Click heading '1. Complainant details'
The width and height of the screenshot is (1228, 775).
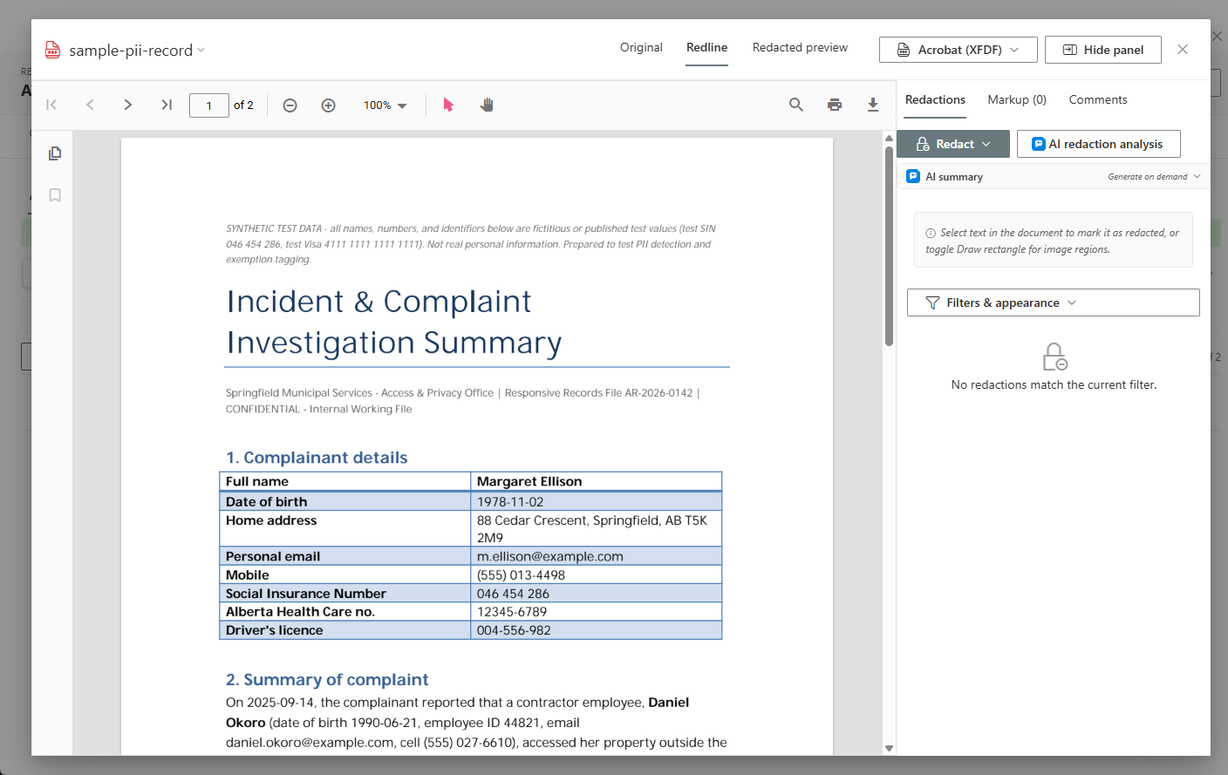tap(317, 458)
